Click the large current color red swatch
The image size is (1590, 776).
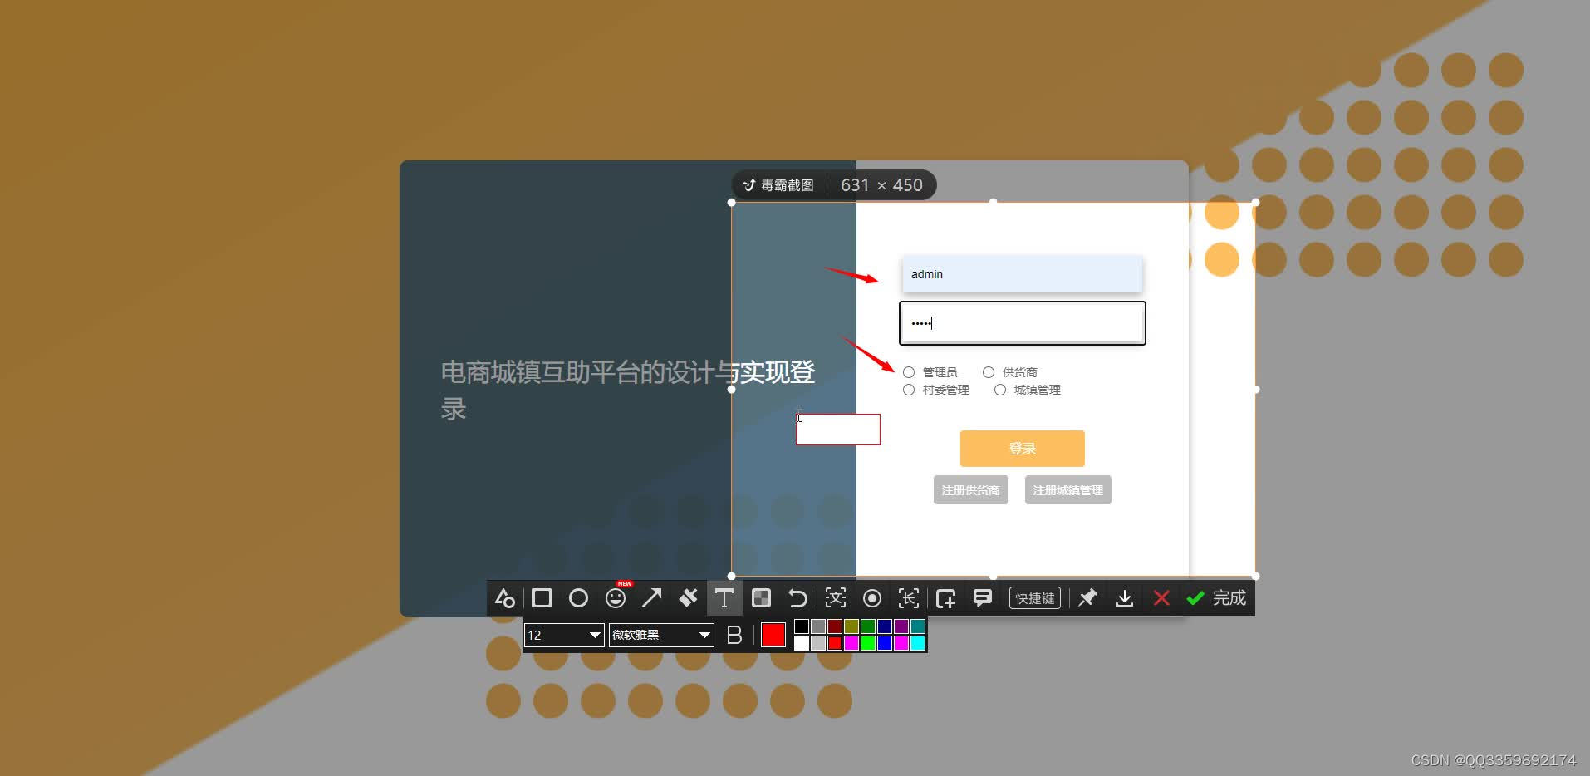coord(773,635)
